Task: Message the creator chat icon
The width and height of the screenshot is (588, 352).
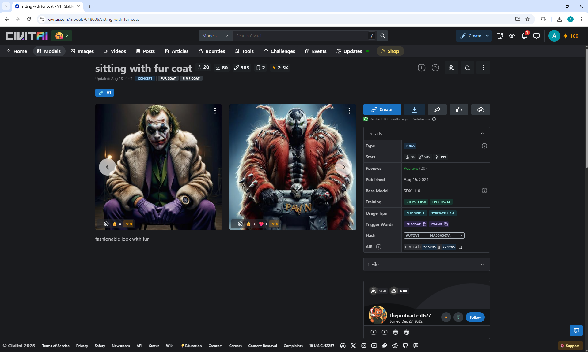Action: 458,317
